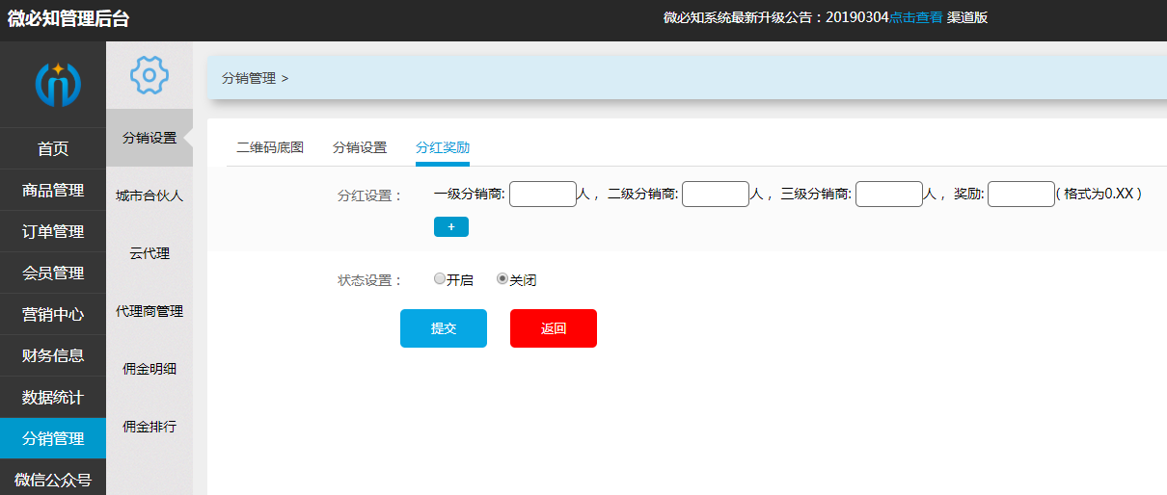
Task: Focus the 二级分销商 input field
Action: tap(716, 194)
